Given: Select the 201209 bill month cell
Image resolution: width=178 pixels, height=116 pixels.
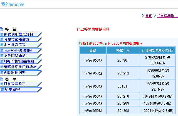Looking at the screenshot, I should [123, 103].
